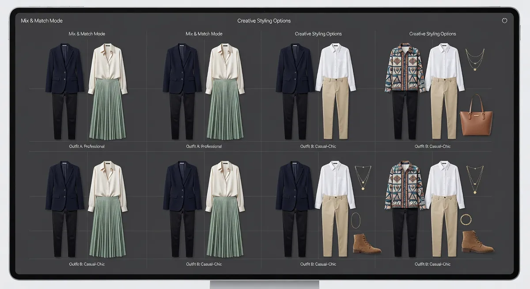Select necklace in the bottom-row patterned jacket panel
The image size is (530, 289).
[x=475, y=180]
